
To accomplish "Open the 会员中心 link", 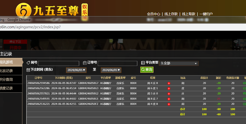I will click(153, 14).
